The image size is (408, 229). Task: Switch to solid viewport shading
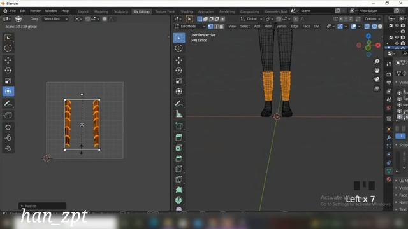[x=380, y=27]
